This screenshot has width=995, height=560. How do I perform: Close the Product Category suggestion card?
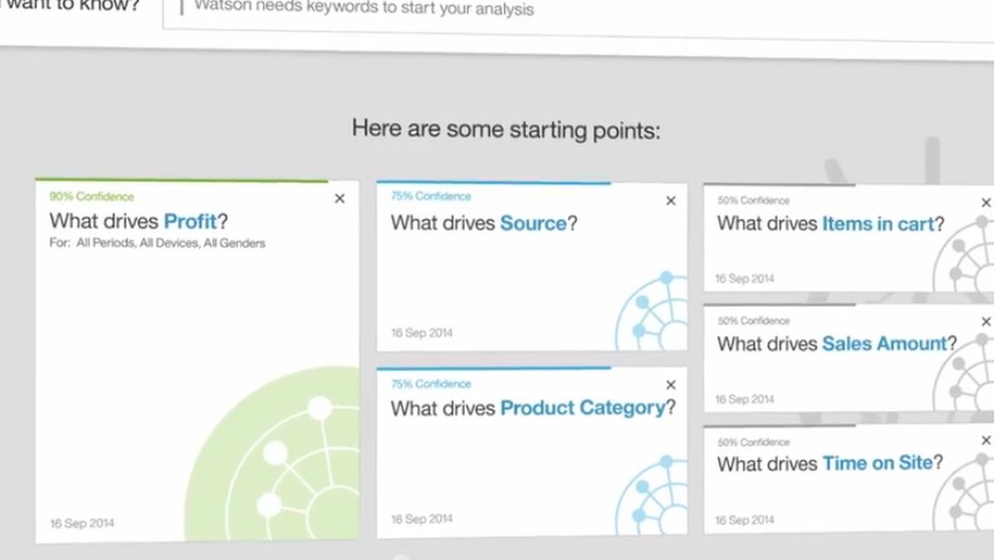670,385
